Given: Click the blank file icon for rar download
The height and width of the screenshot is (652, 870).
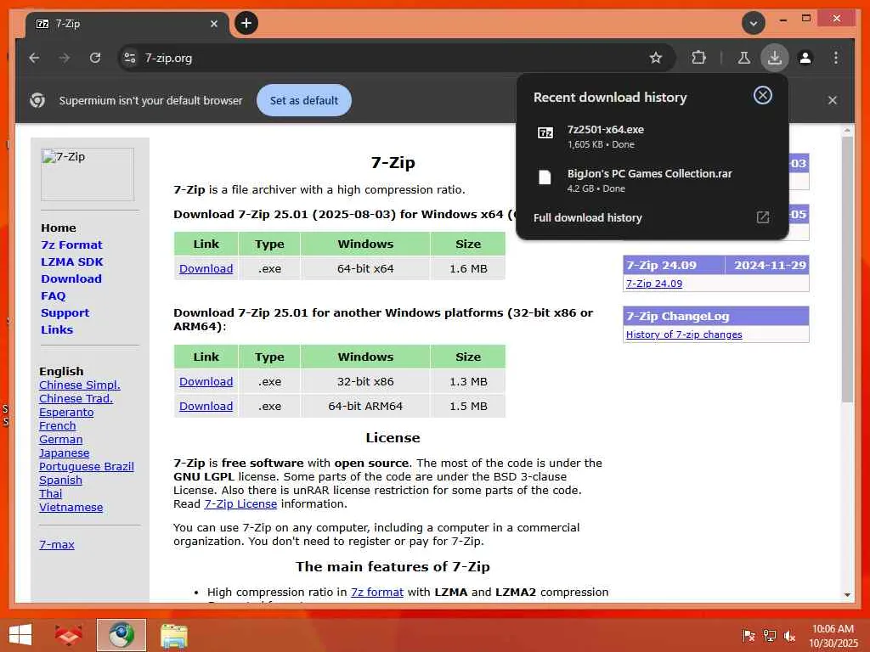Looking at the screenshot, I should [545, 177].
